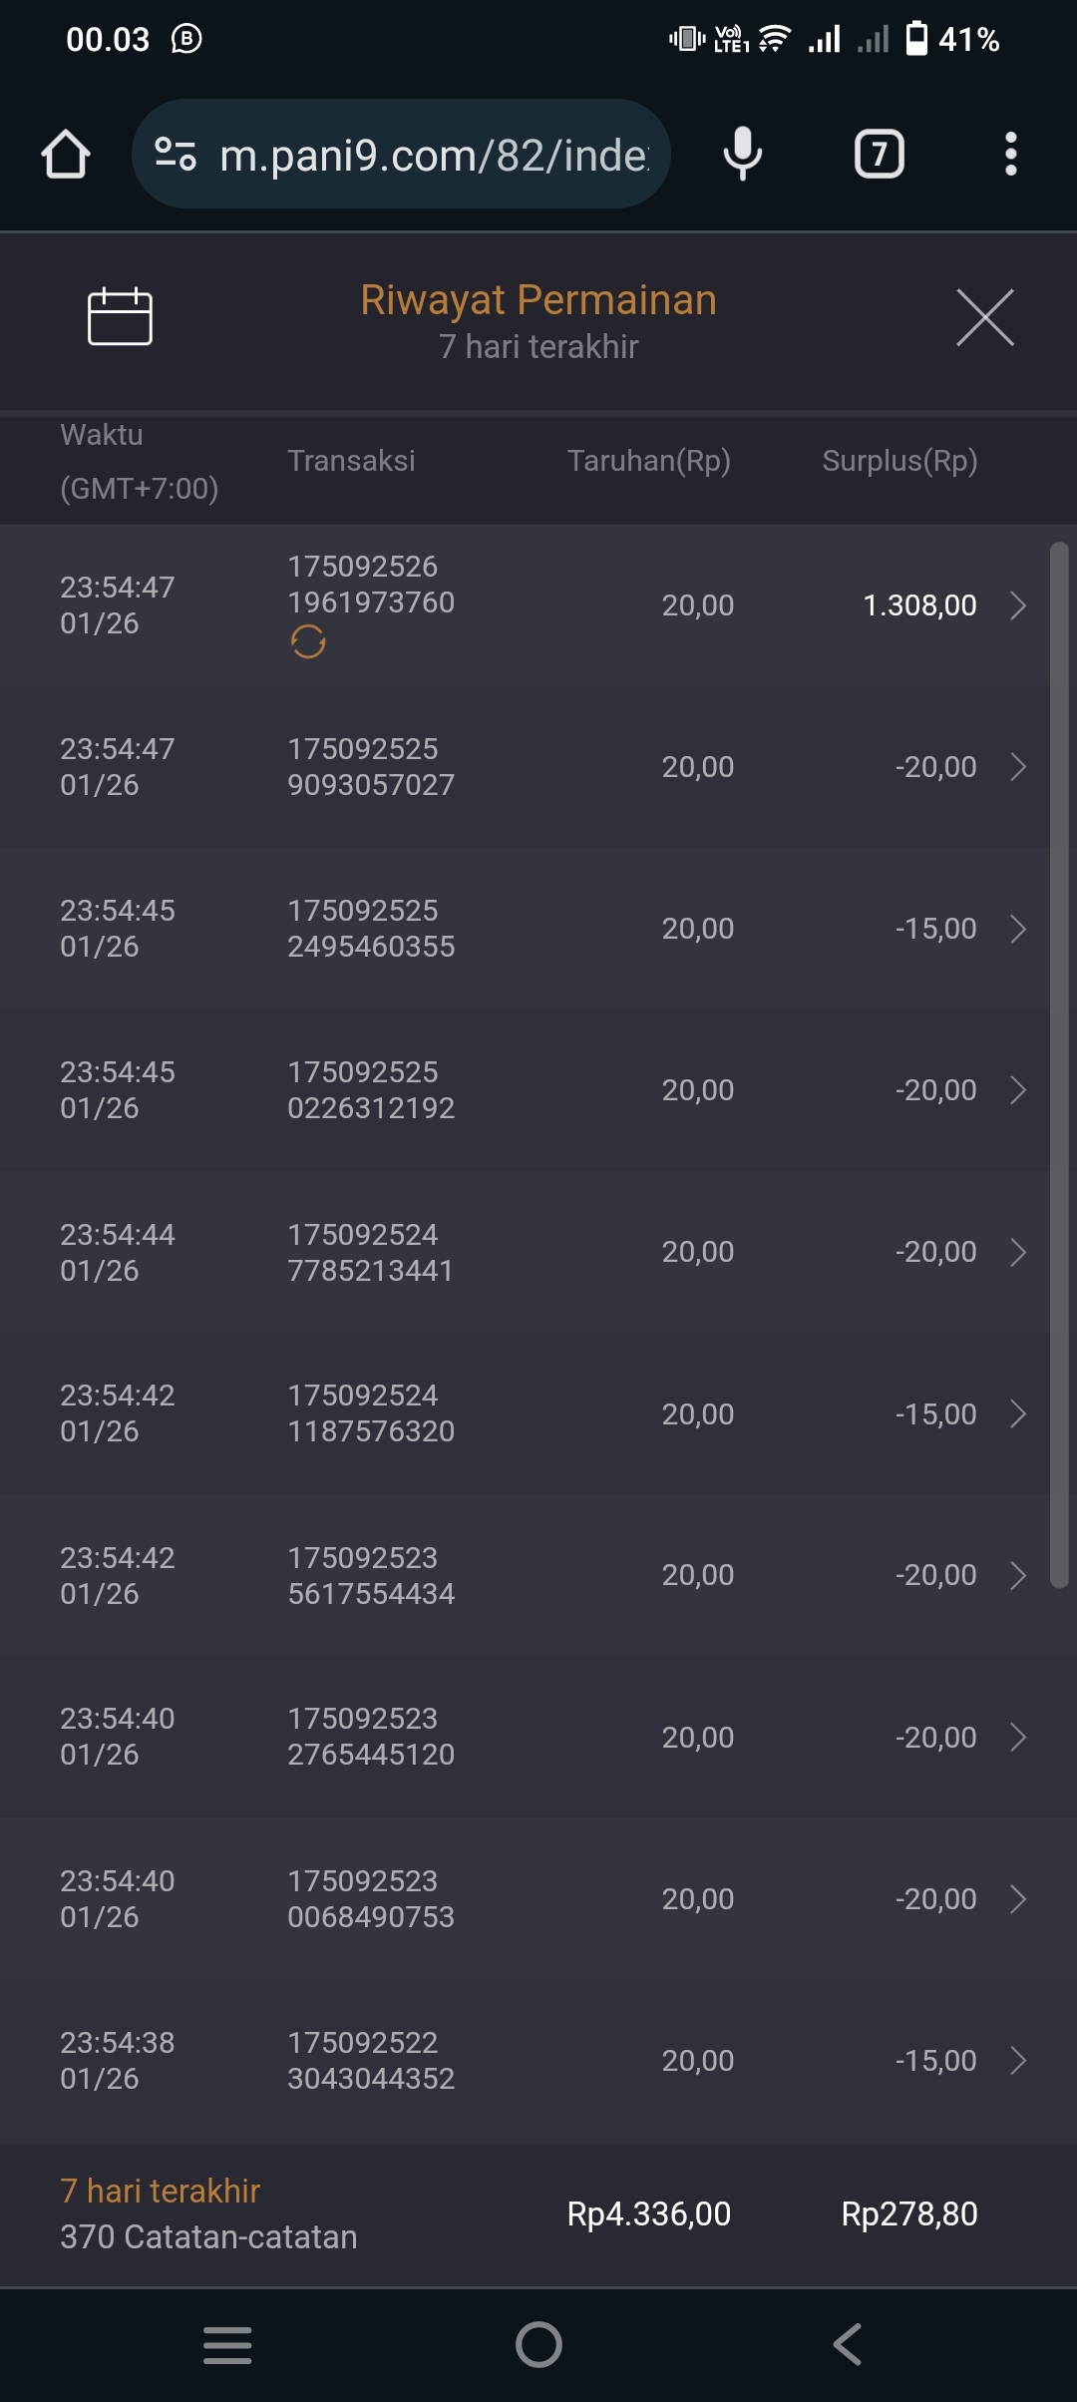Tap the browser home icon
Viewport: 1077px width, 2402px height.
(66, 155)
